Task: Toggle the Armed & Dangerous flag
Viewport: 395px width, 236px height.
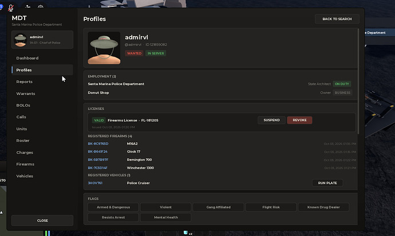Action: pos(113,207)
